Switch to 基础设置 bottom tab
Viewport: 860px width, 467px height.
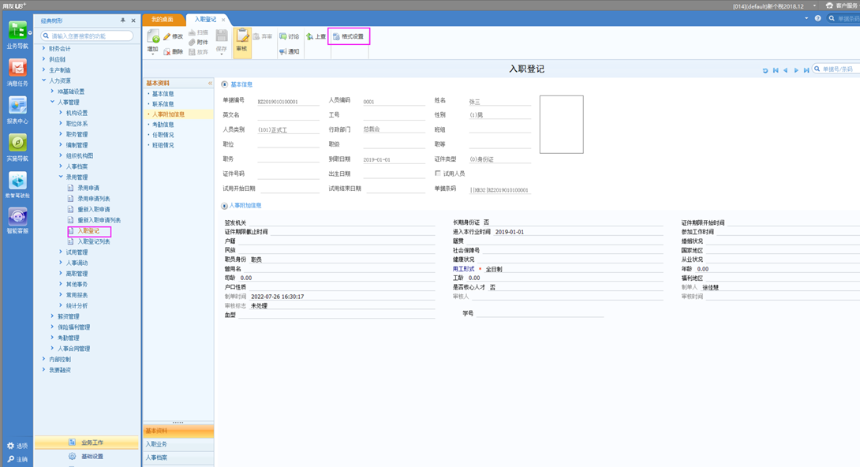87,456
